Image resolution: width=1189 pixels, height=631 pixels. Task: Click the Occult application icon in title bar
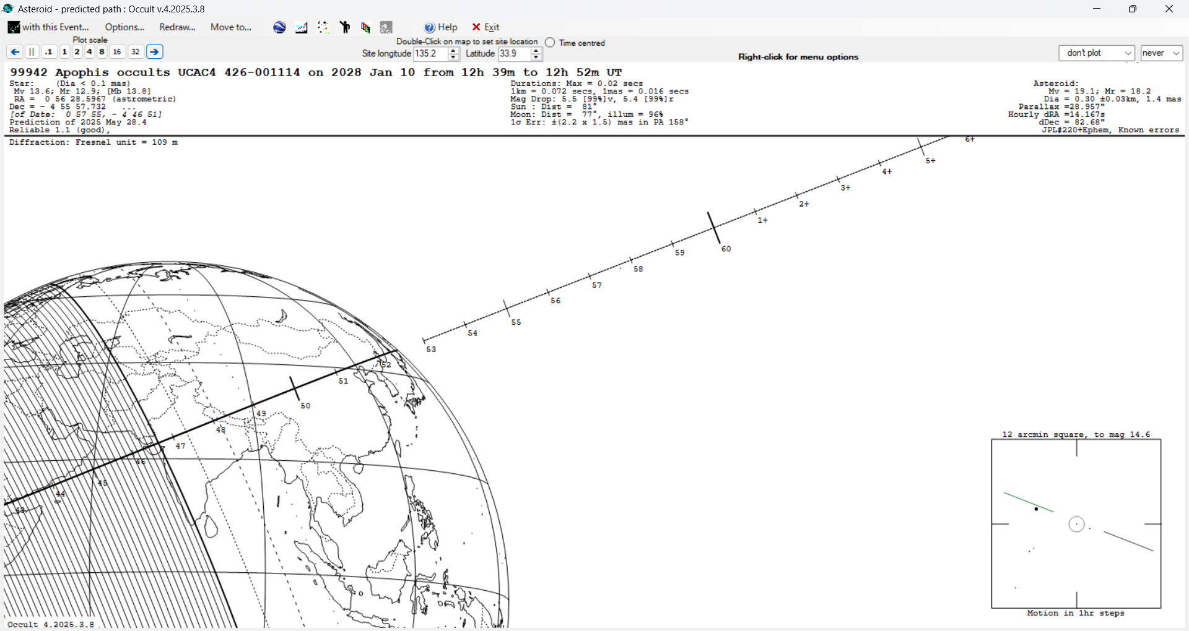[8, 9]
